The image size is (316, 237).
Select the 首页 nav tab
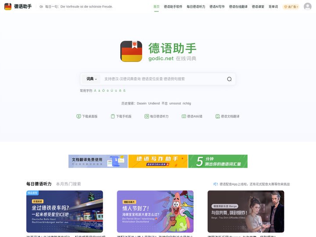(x=156, y=7)
